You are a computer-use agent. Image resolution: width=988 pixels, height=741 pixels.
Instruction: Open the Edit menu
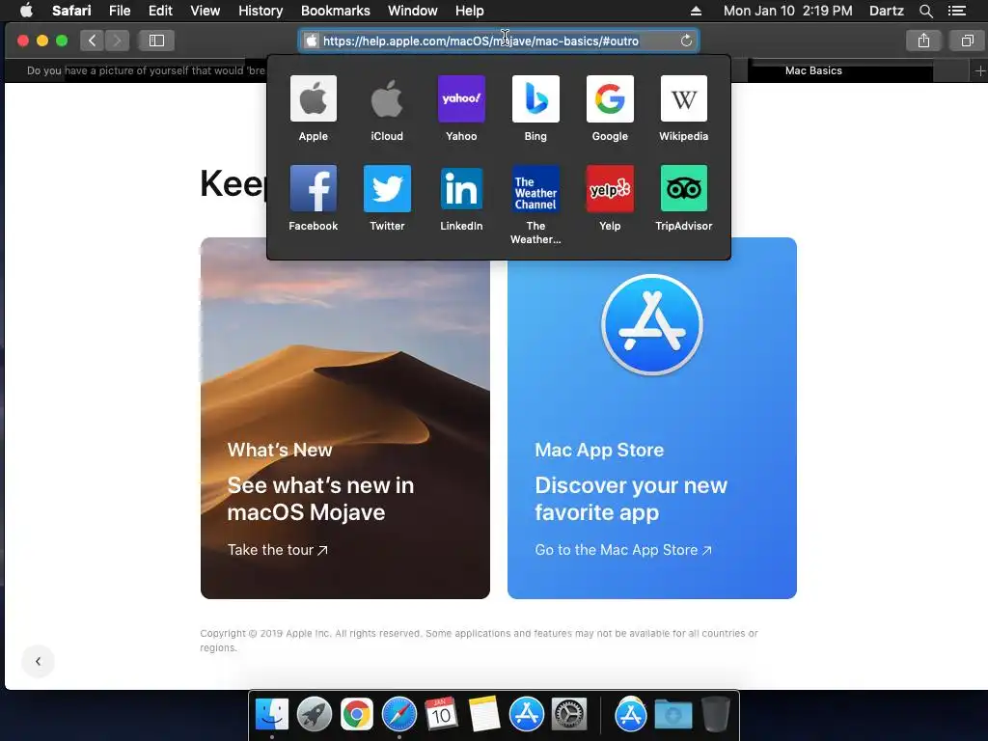pyautogui.click(x=160, y=11)
